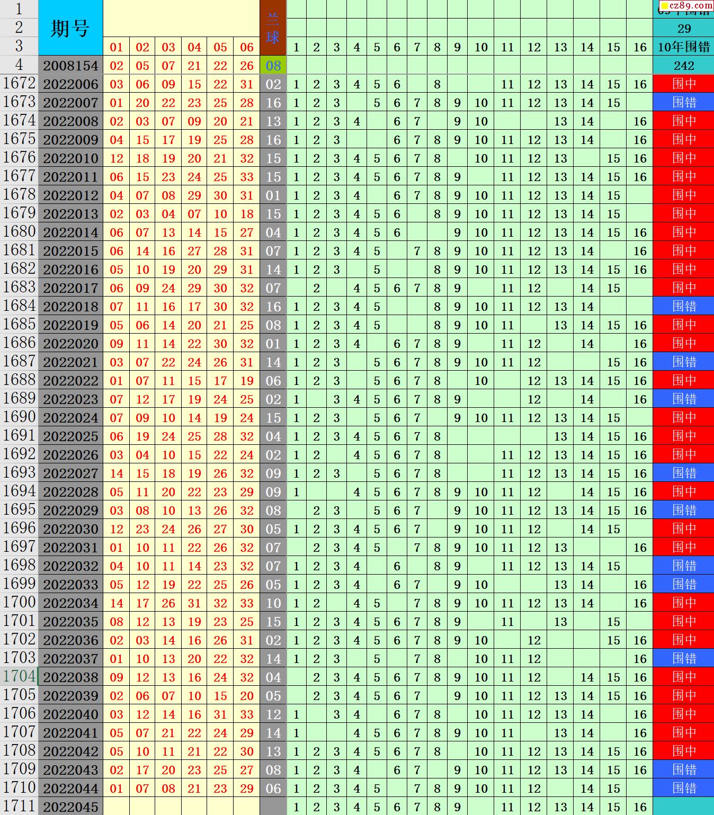
Task: Click the cell showing value 242
Action: click(683, 66)
